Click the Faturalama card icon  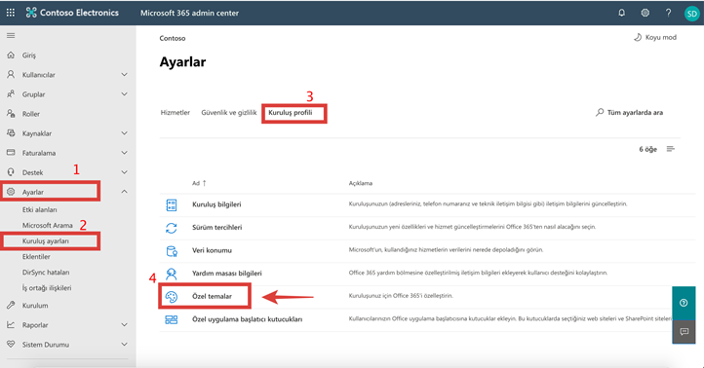tap(11, 153)
